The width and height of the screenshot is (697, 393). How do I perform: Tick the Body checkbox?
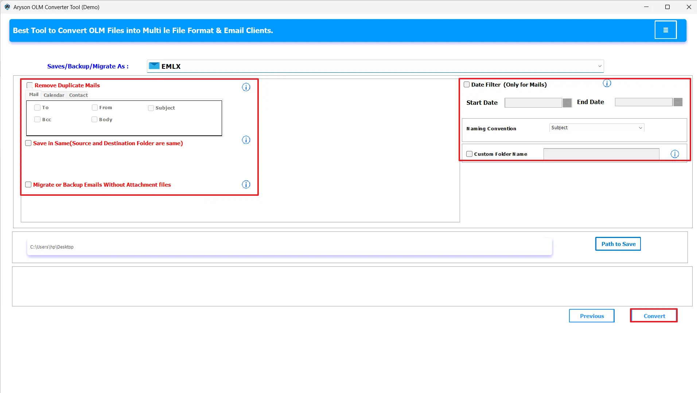pyautogui.click(x=94, y=119)
